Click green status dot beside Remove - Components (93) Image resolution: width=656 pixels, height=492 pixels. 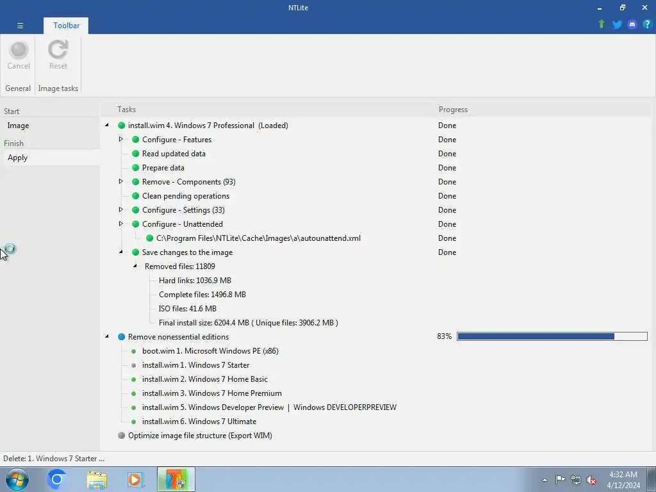(136, 182)
